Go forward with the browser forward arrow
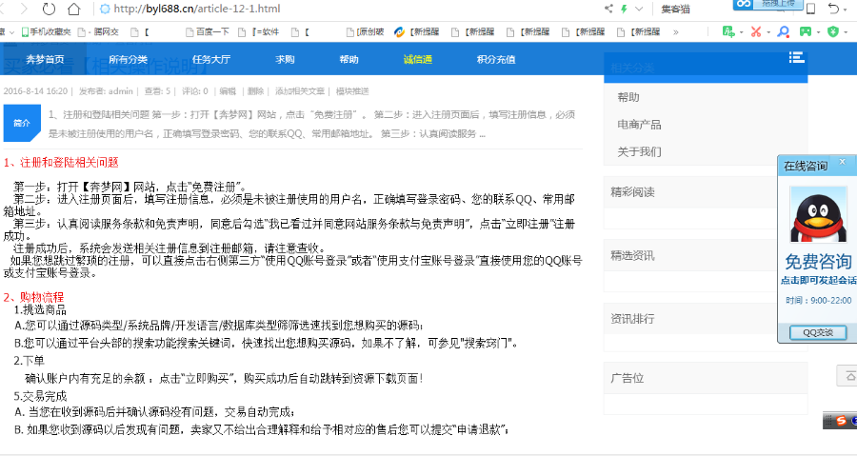Screen dimensions: 857x456 coord(24,9)
